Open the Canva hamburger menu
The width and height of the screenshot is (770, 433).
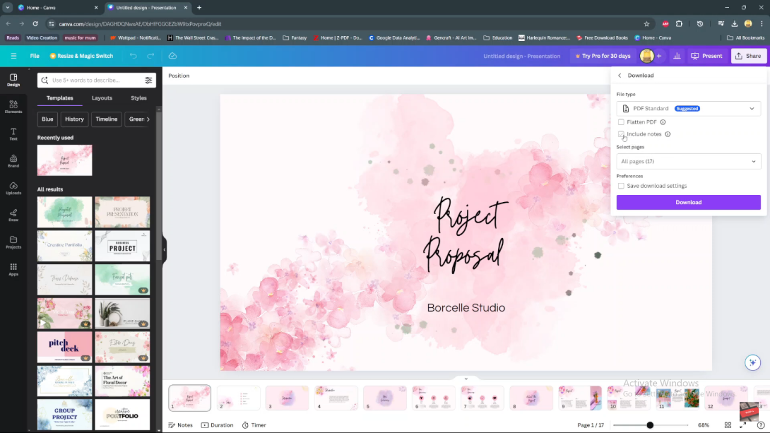click(13, 56)
